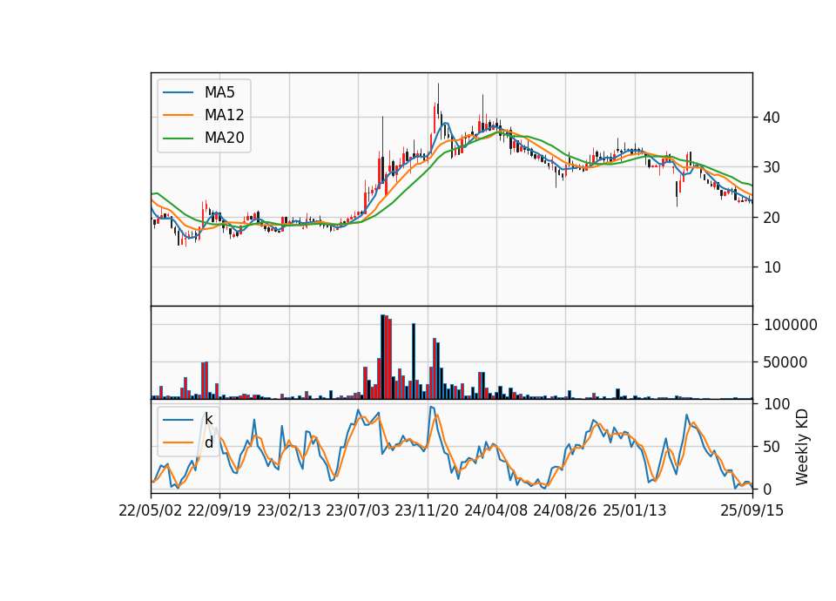Click the date label 22/05/02
Viewport: 836px width, 601px height.
151,510
